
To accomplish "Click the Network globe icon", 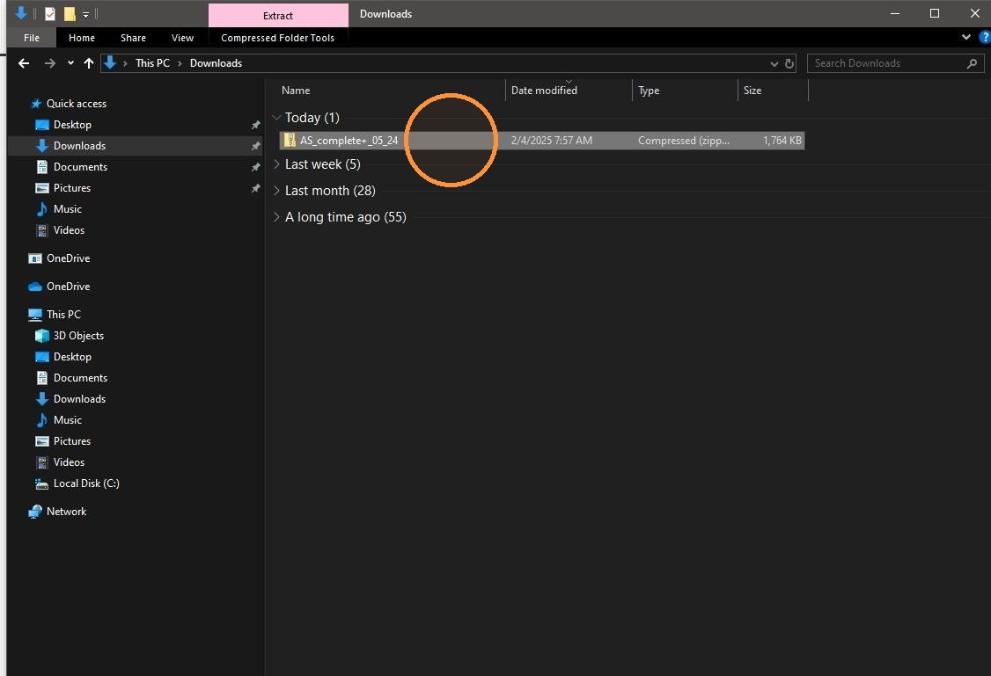I will 34,512.
